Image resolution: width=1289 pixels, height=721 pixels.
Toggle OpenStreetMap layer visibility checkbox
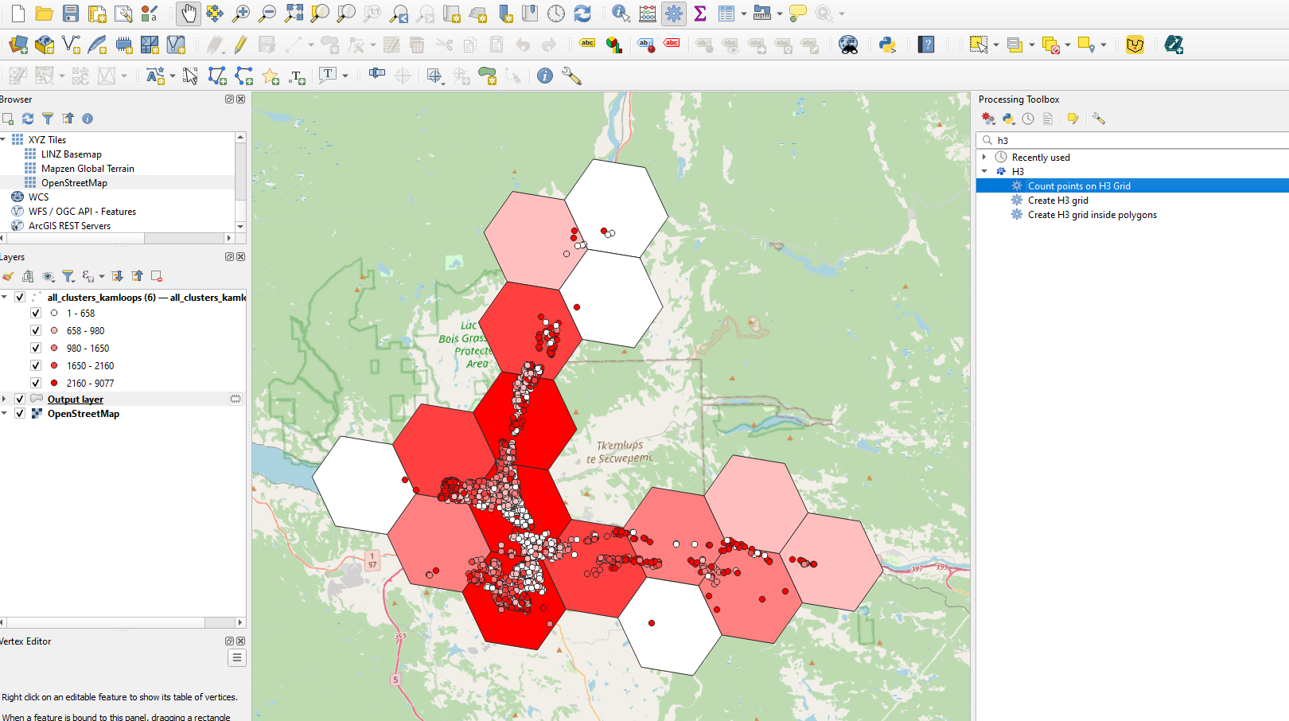coord(20,413)
